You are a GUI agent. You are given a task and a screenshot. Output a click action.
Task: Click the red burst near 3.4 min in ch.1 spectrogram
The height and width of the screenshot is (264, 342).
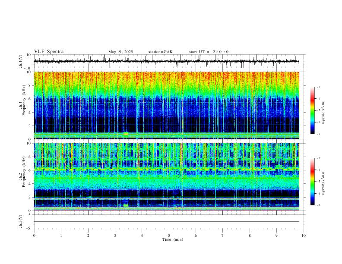point(126,134)
